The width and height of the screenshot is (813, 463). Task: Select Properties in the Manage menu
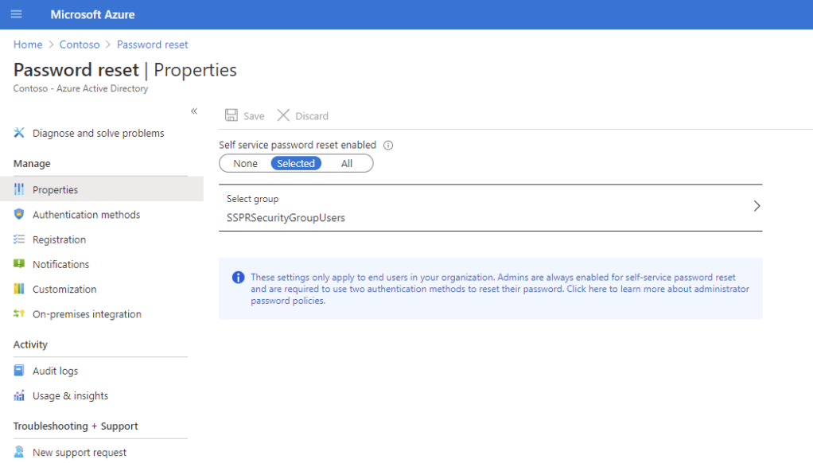coord(55,189)
